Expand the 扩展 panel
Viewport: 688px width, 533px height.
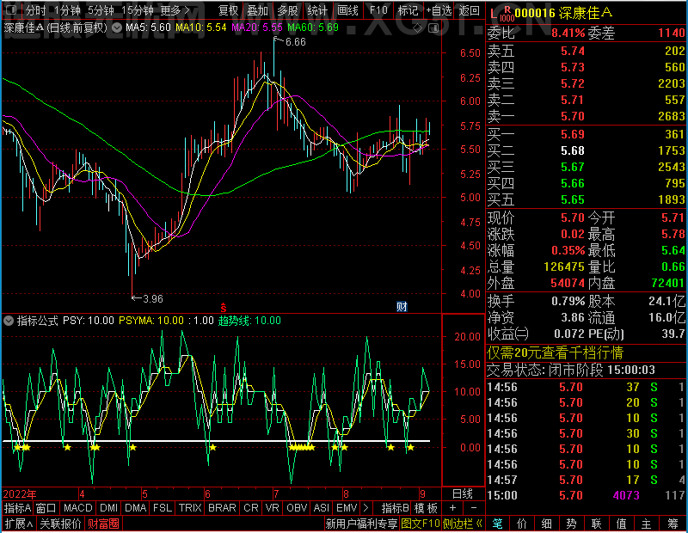(19, 524)
